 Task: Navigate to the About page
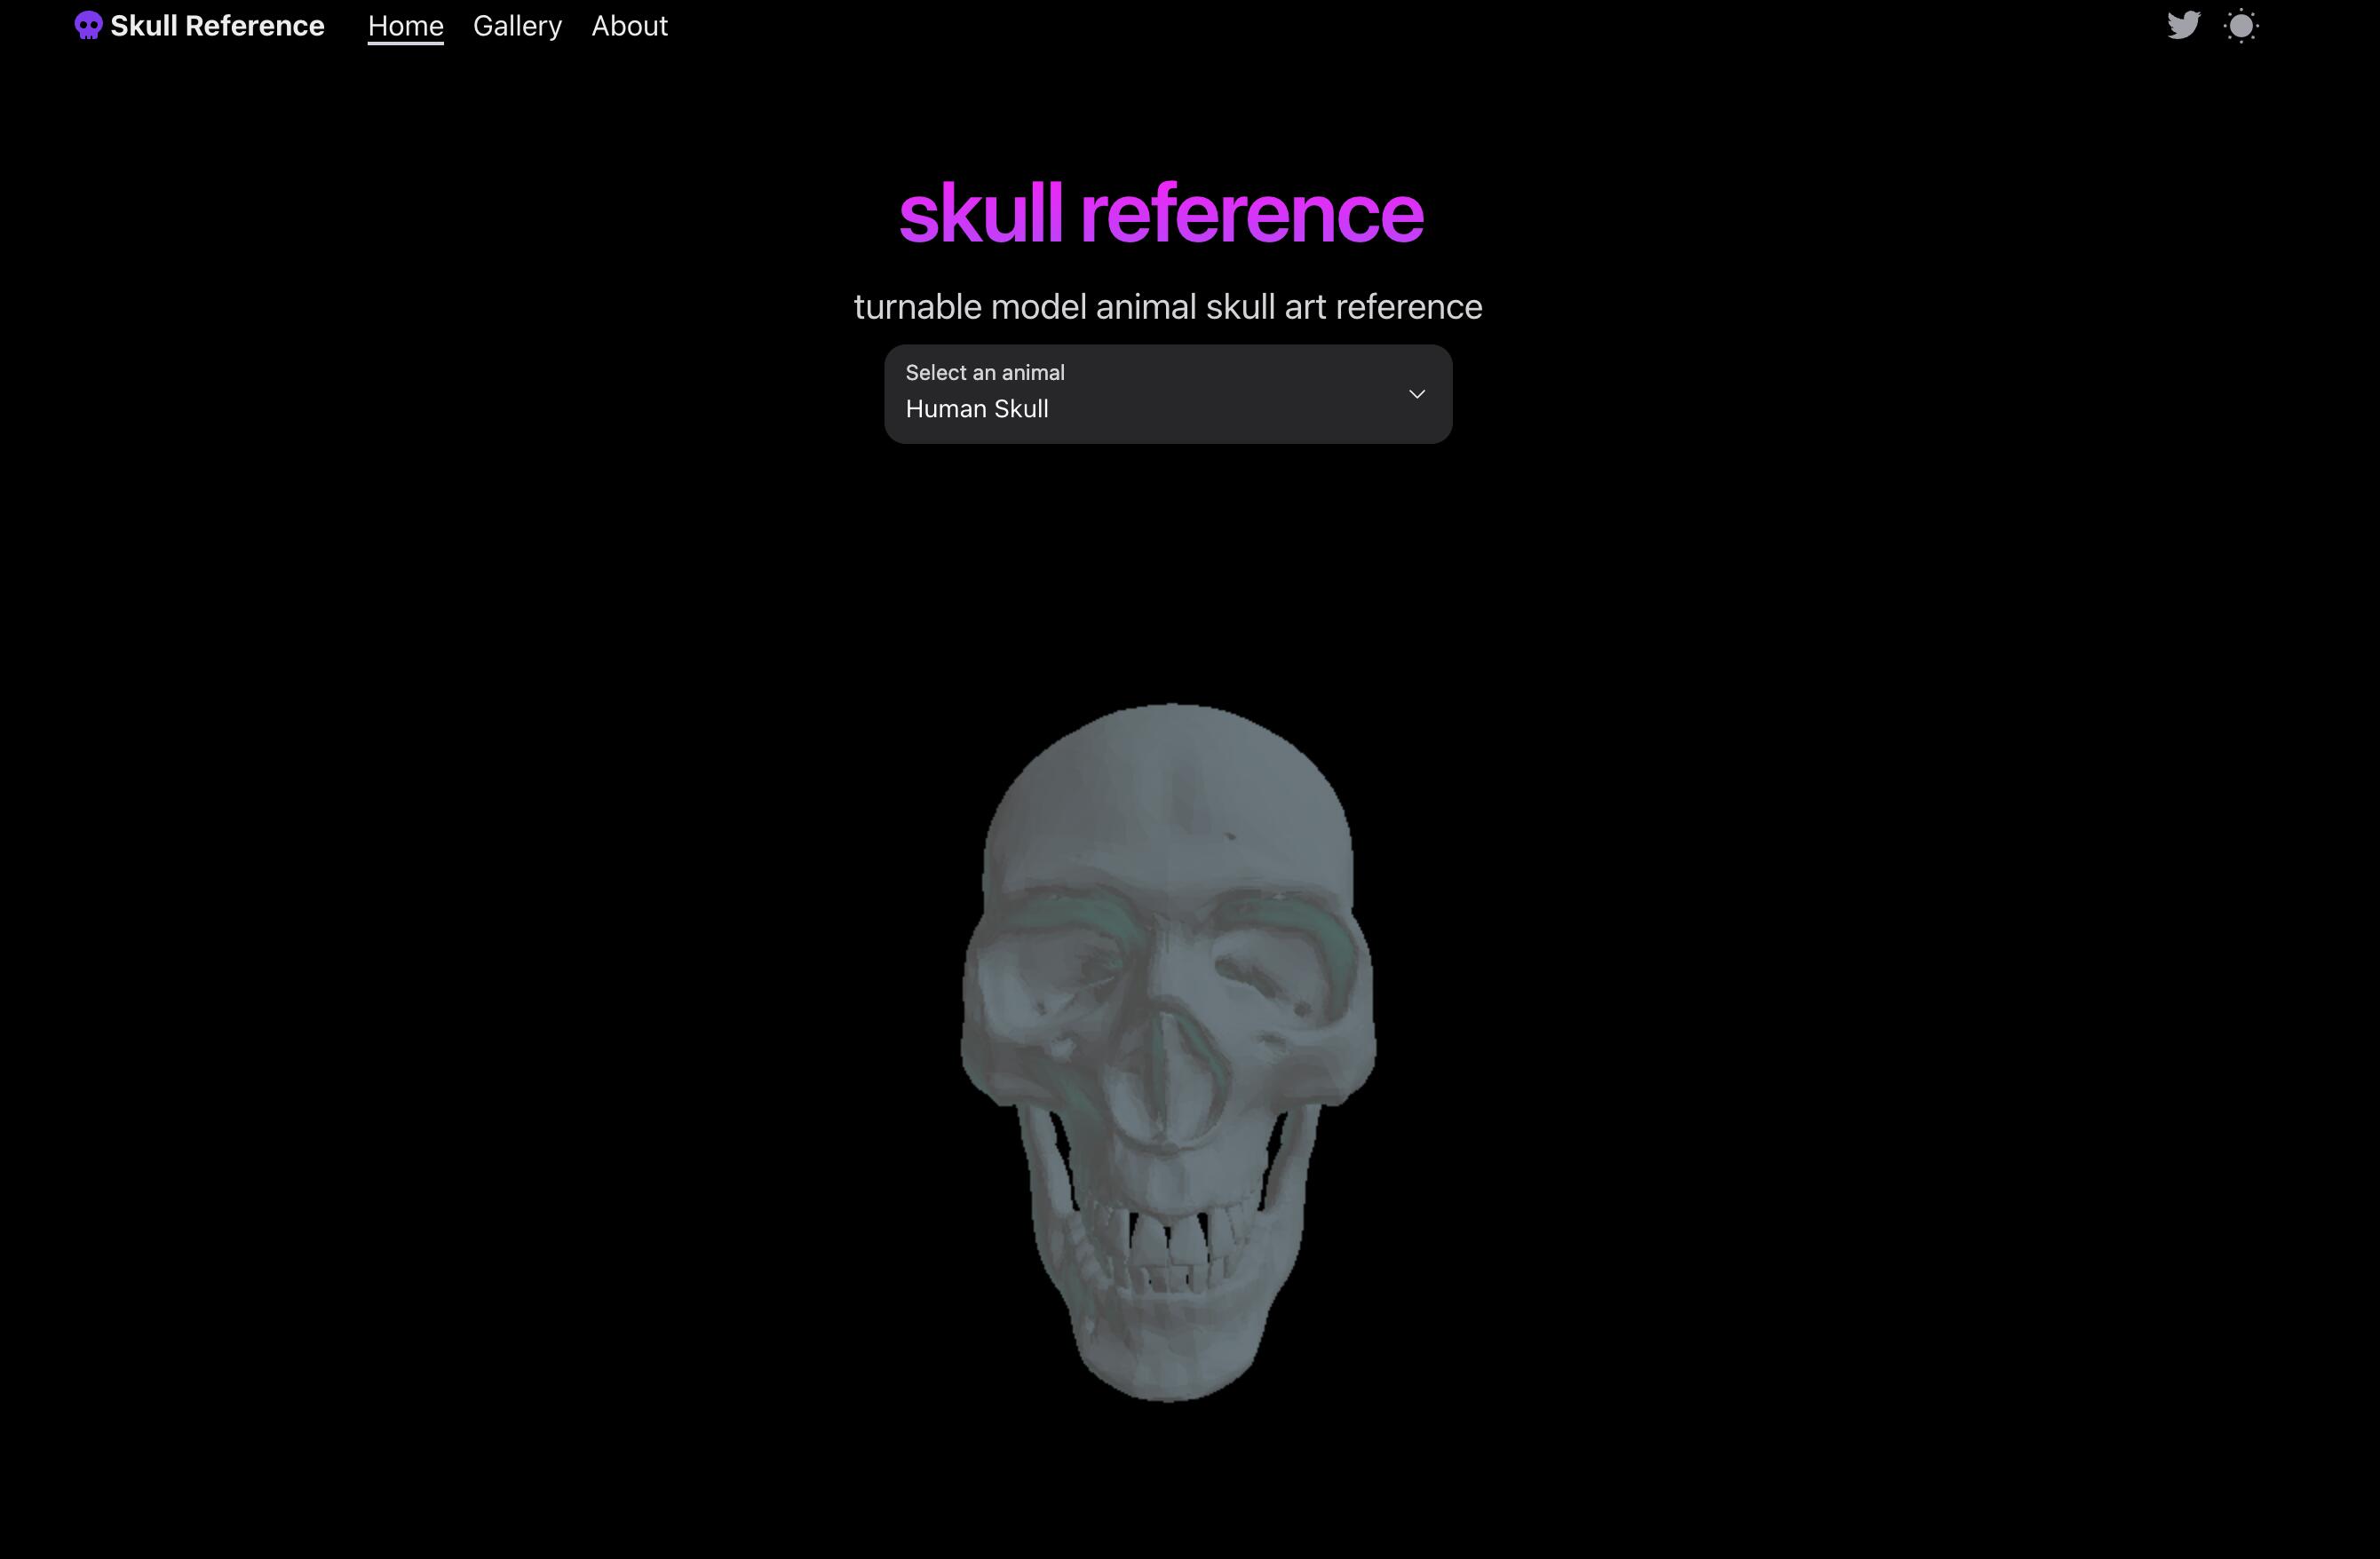pyautogui.click(x=629, y=26)
